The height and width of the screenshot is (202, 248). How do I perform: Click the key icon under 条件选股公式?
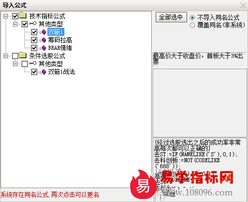[32, 63]
